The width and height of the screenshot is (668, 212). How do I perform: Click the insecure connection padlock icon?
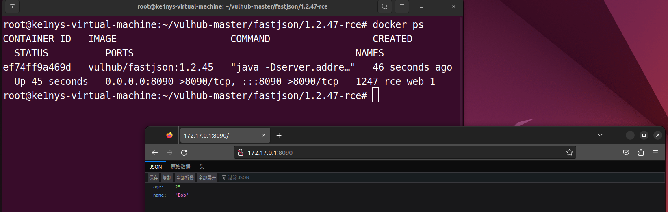[241, 153]
